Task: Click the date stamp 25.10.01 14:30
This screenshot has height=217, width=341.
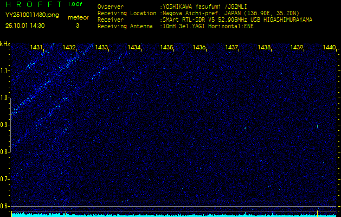Action: [25, 25]
